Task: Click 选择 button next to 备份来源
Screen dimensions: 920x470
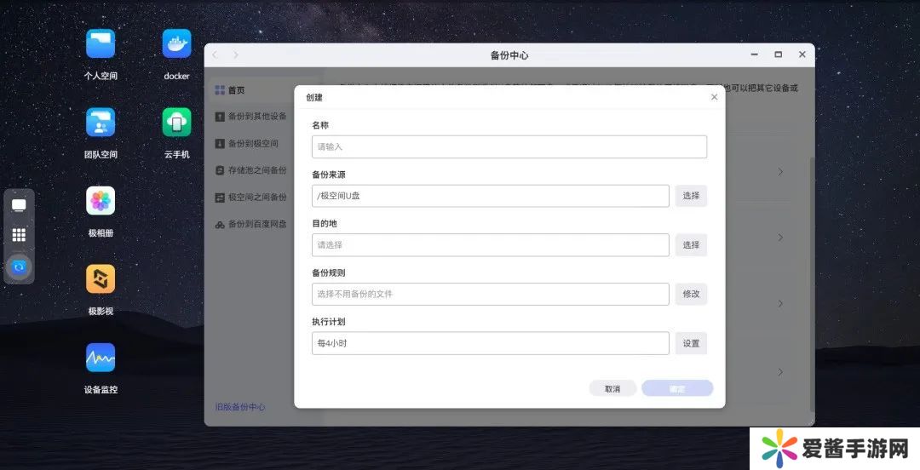Action: 691,196
